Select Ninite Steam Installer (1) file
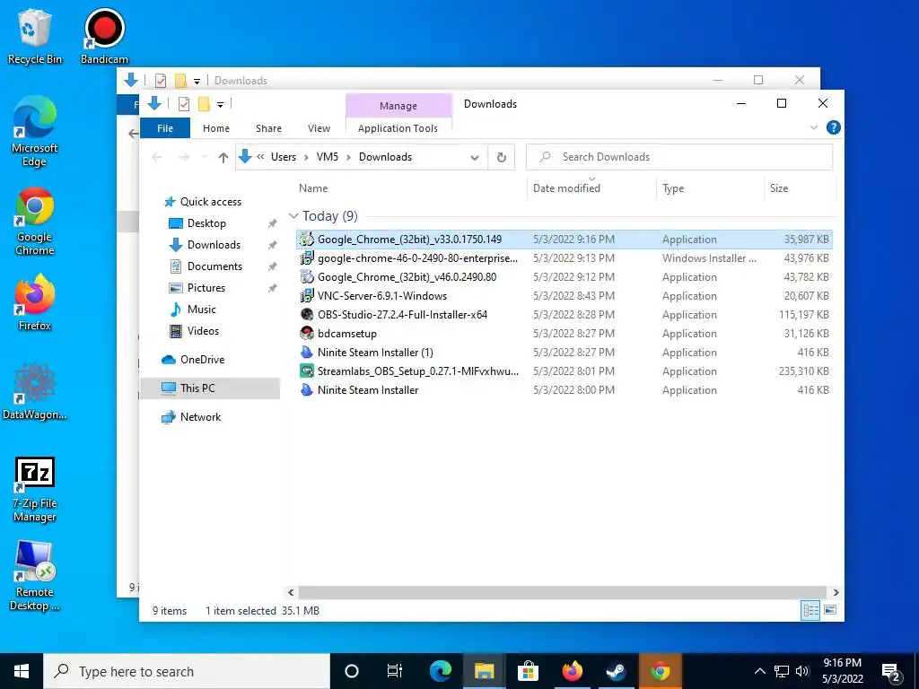 (564, 352)
